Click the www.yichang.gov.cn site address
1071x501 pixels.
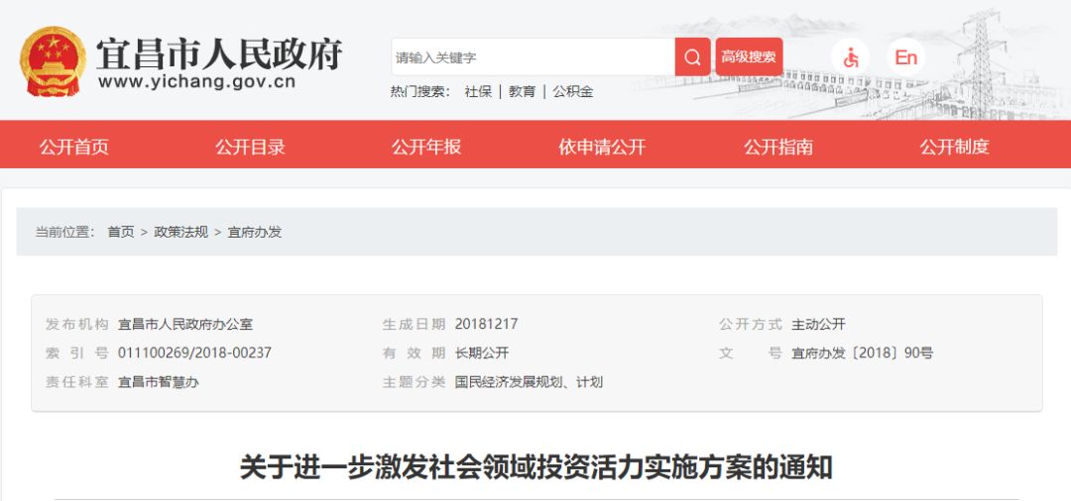[x=196, y=83]
